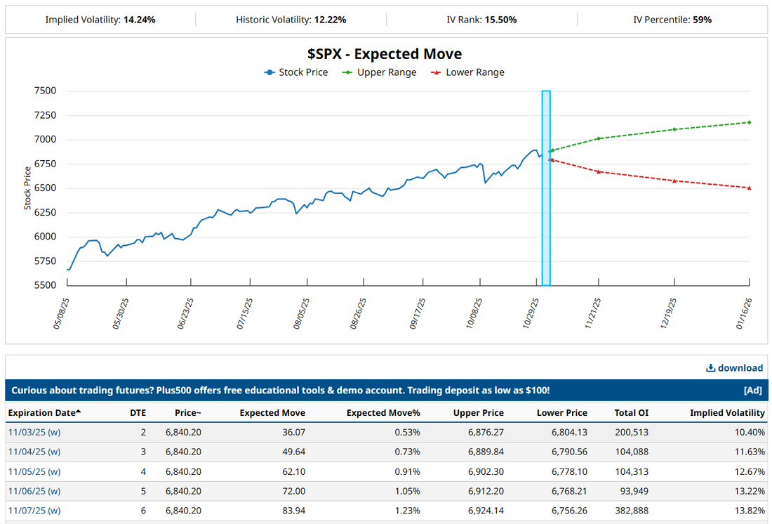Viewport: 772px width, 524px height.
Task: Click the download icon above the table
Action: [x=710, y=368]
